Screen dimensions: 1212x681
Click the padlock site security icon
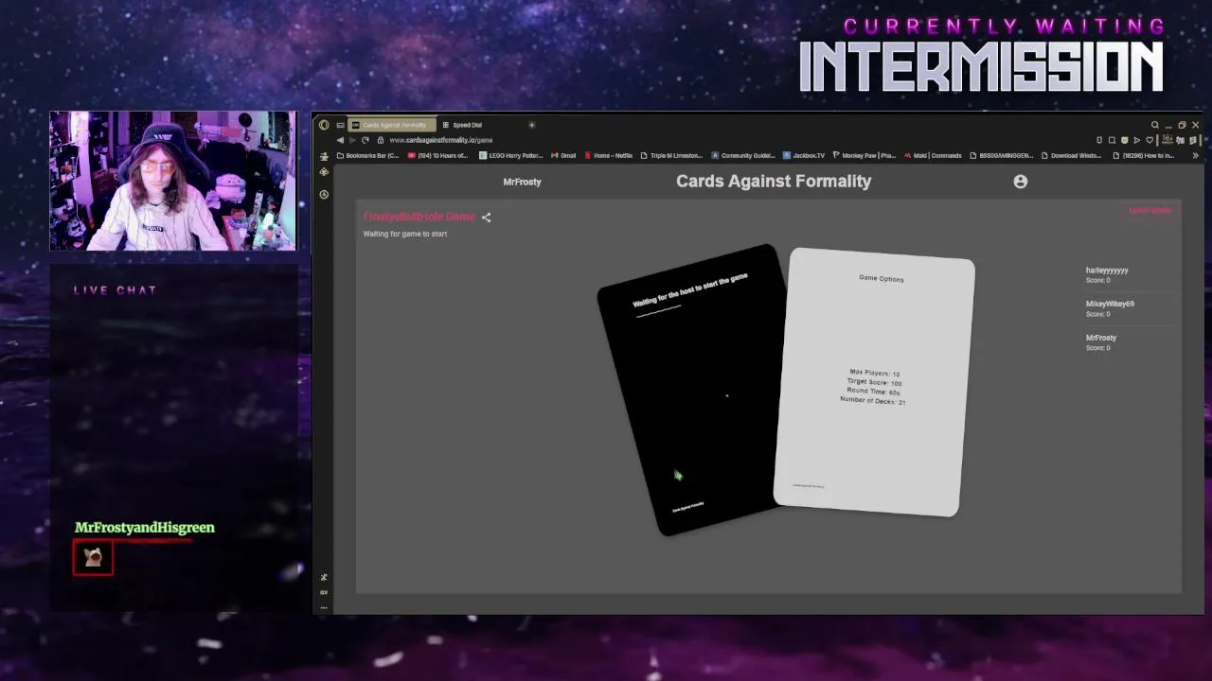click(381, 140)
